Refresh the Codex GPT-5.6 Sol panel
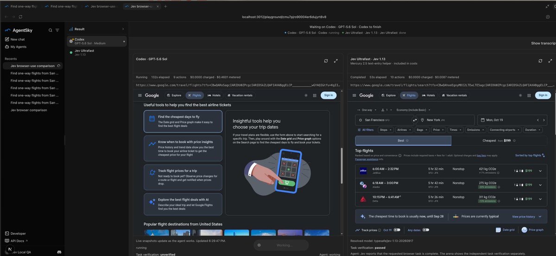The image size is (556, 256). click(326, 61)
